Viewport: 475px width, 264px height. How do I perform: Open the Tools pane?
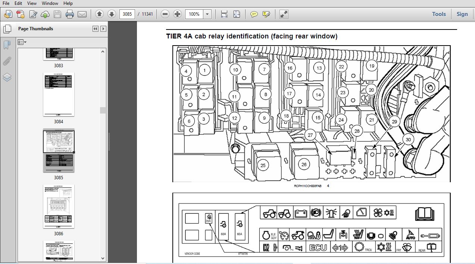439,14
